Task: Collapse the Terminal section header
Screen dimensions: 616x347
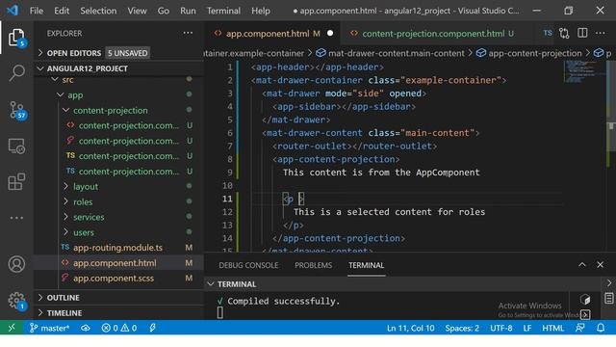Action: point(237,283)
